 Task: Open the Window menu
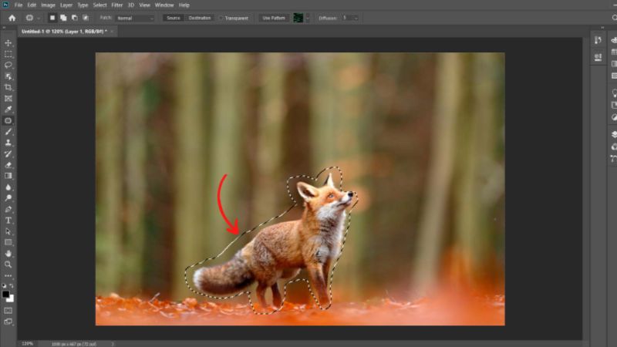click(164, 5)
